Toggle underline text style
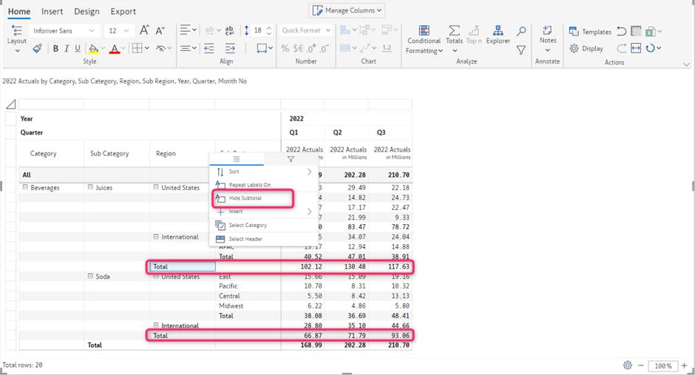The image size is (695, 375). click(x=78, y=49)
